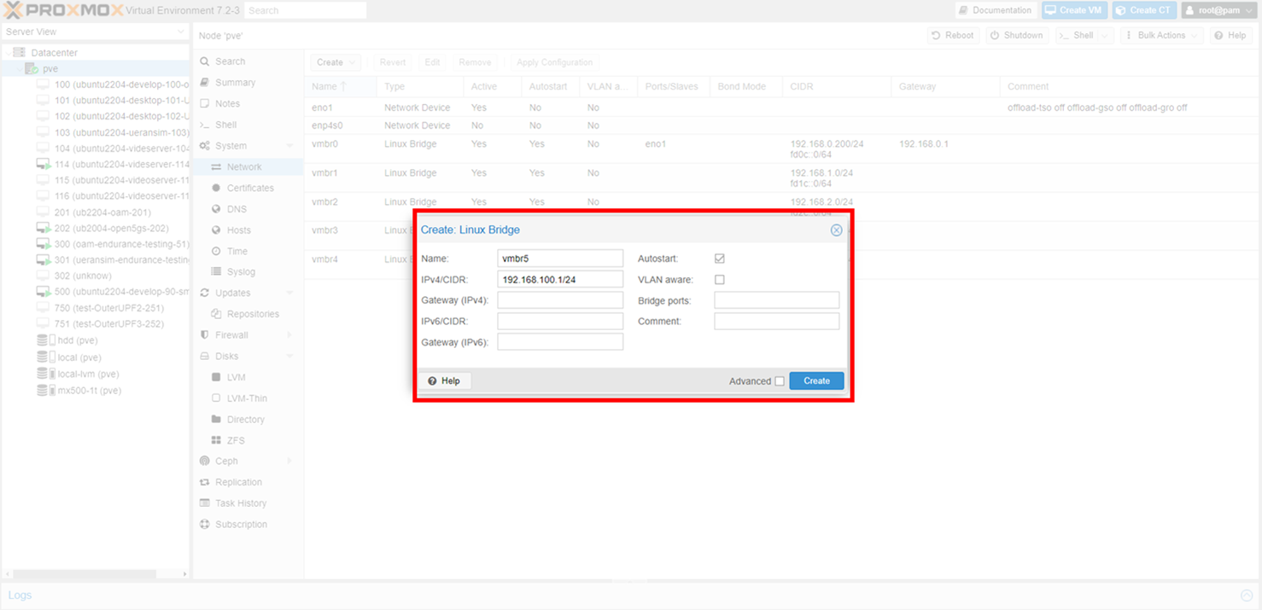
Task: Select the vmbr0 row in network table
Action: point(781,148)
